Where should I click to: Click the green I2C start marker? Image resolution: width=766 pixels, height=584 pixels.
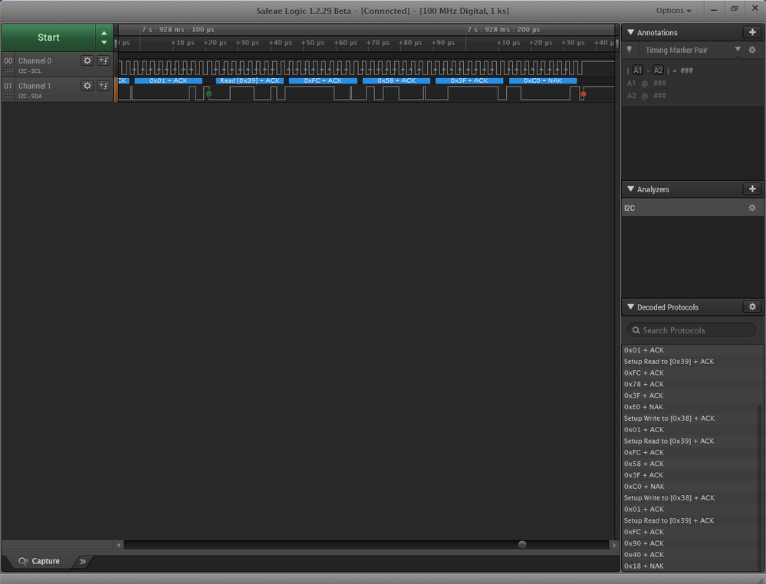pos(209,94)
